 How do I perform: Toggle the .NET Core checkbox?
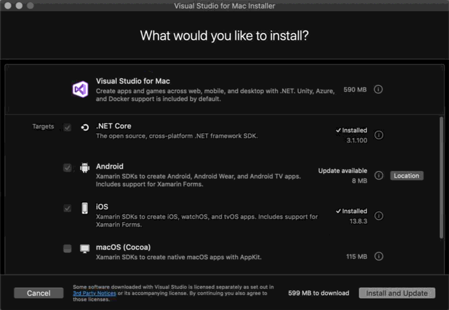[67, 127]
